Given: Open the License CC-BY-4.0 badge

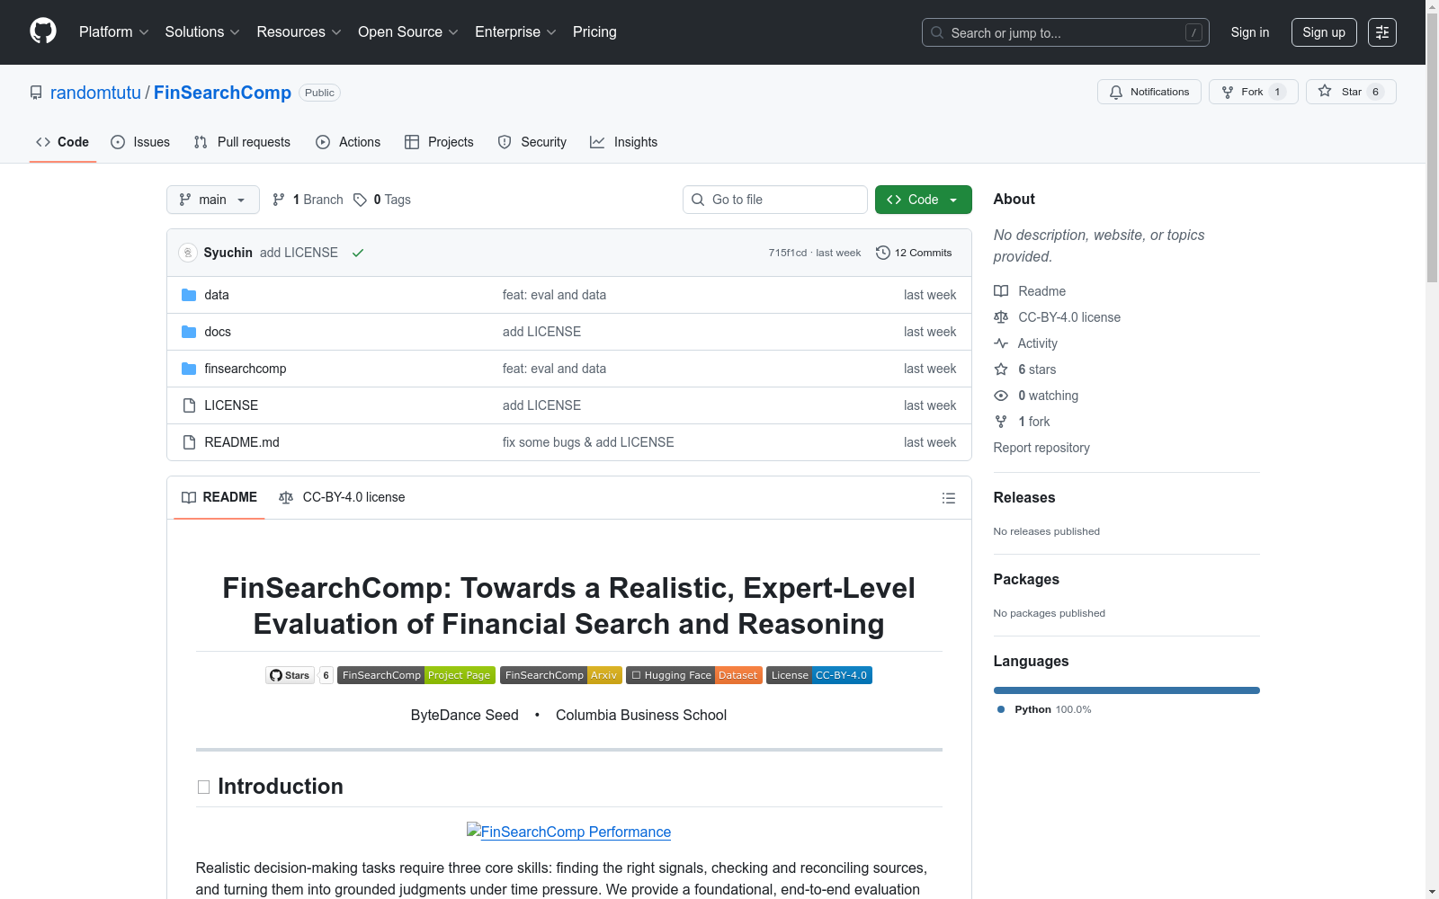Looking at the screenshot, I should click(x=819, y=675).
